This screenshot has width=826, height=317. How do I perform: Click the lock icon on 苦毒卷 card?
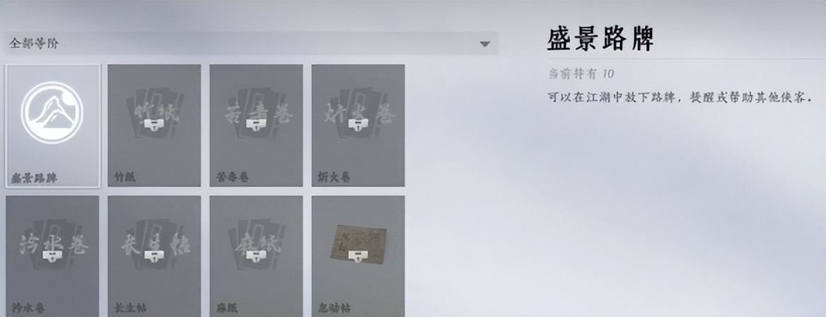256,125
